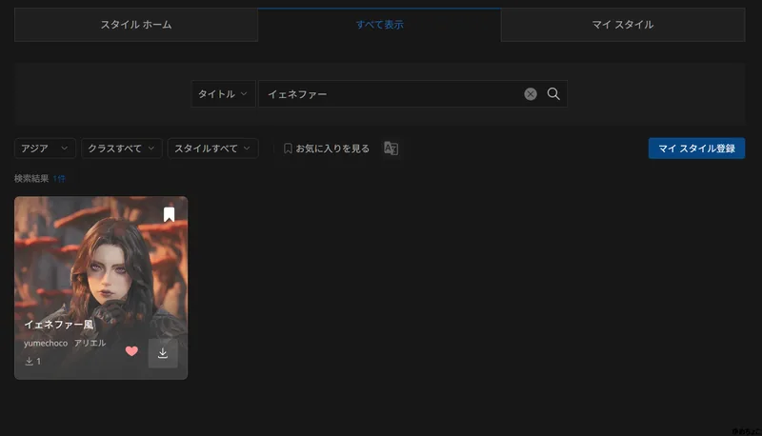This screenshot has width=762, height=436.
Task: Click the イェネファー風 title text
Action: (59, 325)
